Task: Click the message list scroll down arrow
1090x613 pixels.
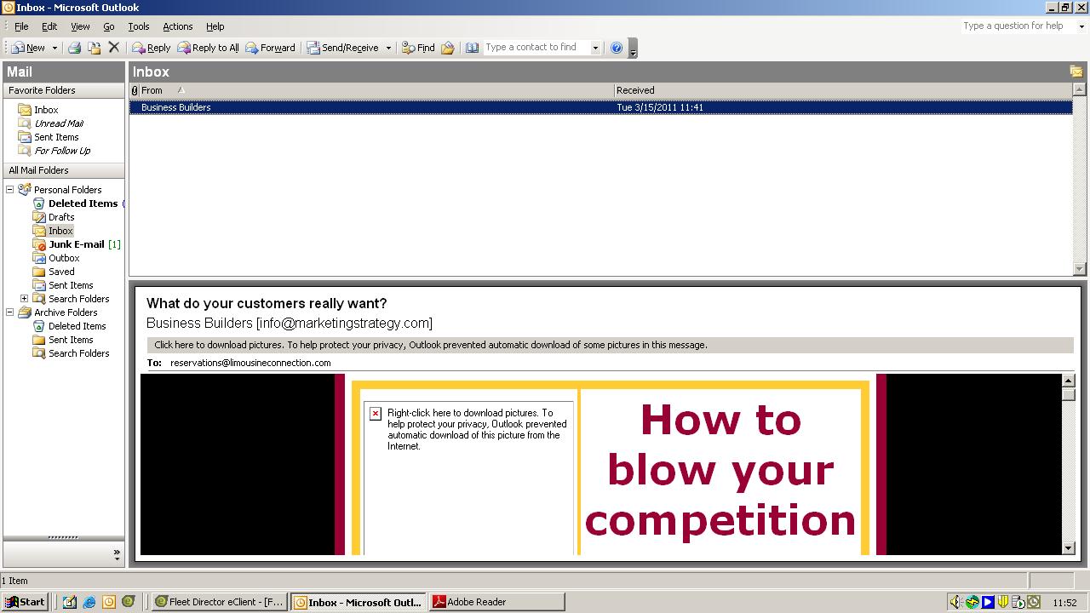Action: [1079, 269]
